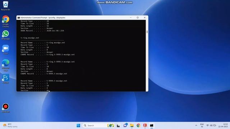Open the WhatsApp desktop shortcut
The width and height of the screenshot is (230, 129).
coord(6,35)
